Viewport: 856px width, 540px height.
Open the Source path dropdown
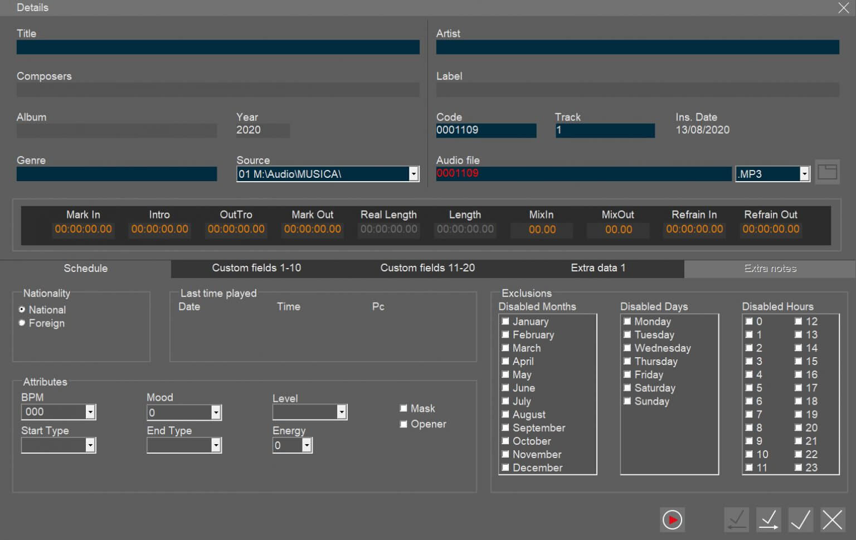[413, 173]
